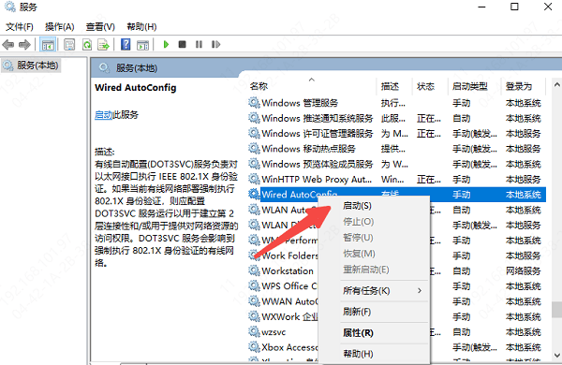Click the 启动 link to start this service
This screenshot has height=365, width=562.
[x=104, y=114]
